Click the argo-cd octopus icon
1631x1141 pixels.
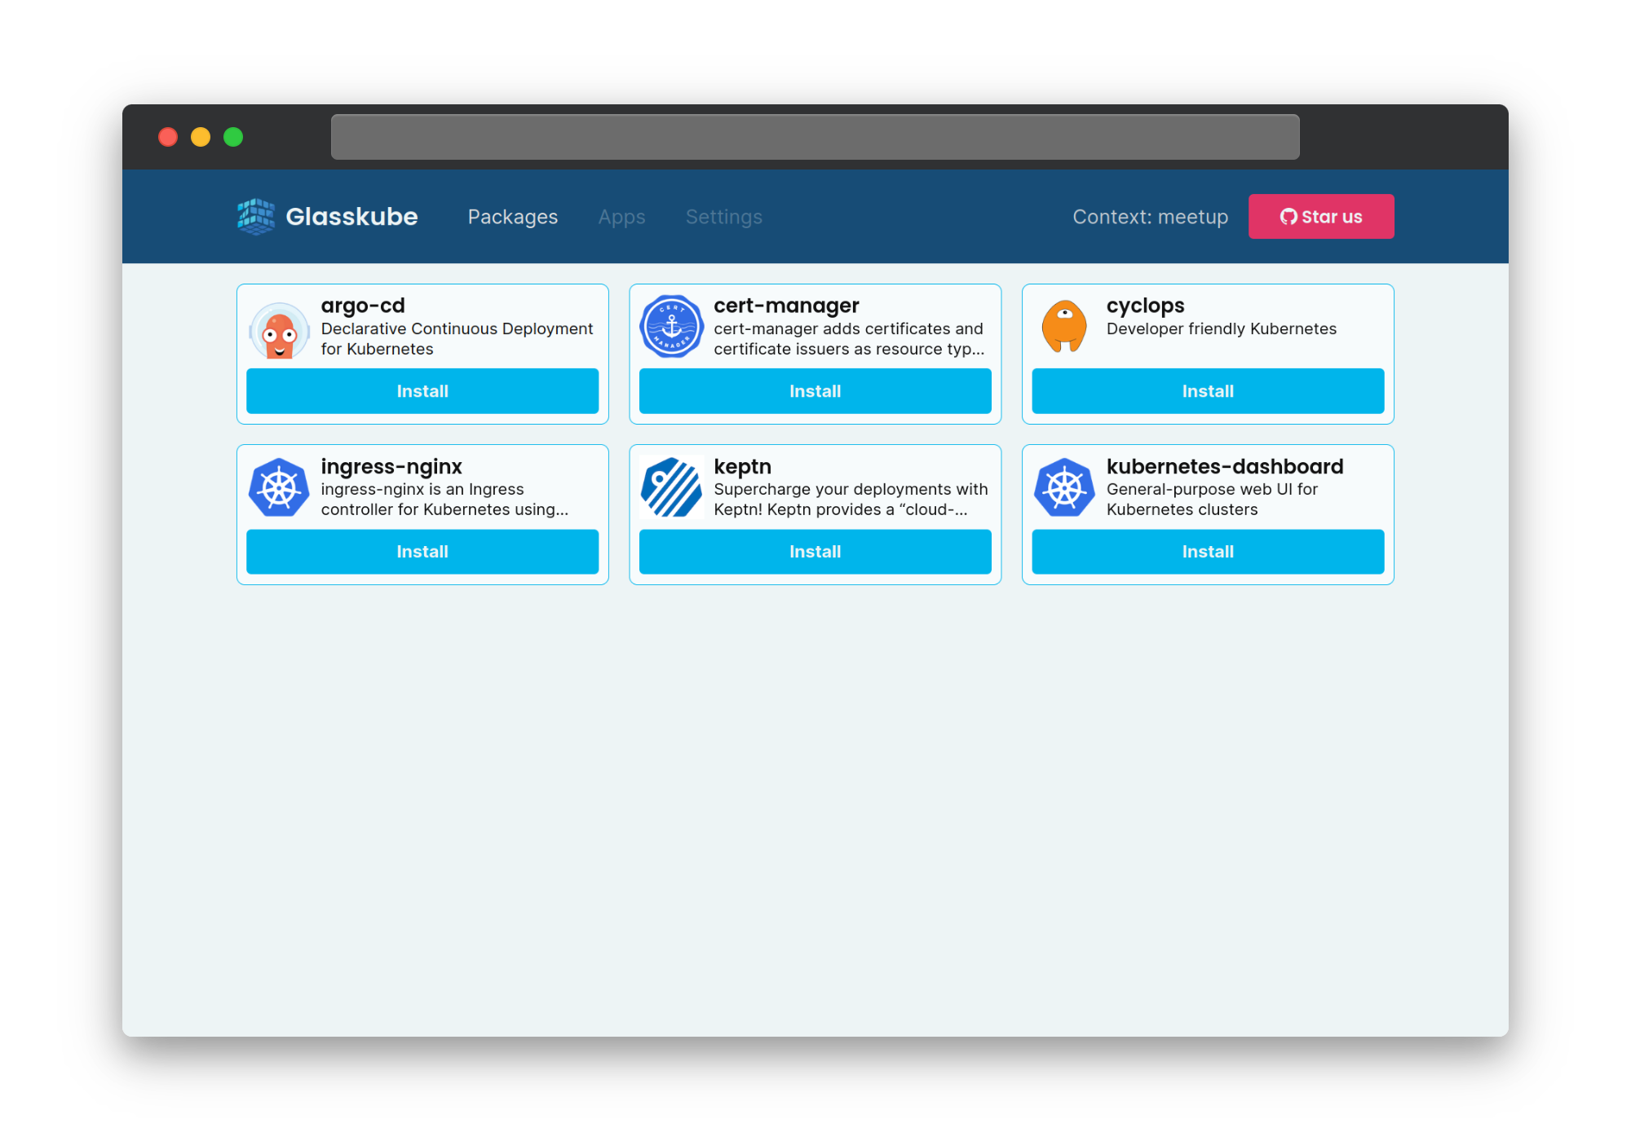coord(280,329)
